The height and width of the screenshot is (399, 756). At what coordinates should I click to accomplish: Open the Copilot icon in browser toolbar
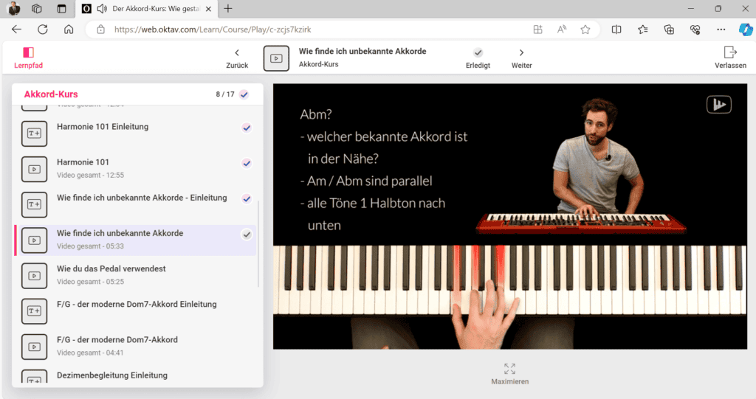click(745, 30)
